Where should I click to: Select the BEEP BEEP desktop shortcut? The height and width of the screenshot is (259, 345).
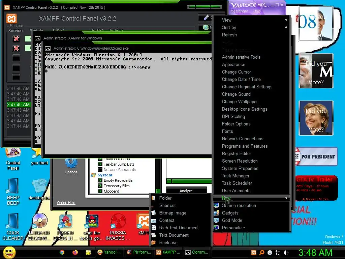point(13,192)
